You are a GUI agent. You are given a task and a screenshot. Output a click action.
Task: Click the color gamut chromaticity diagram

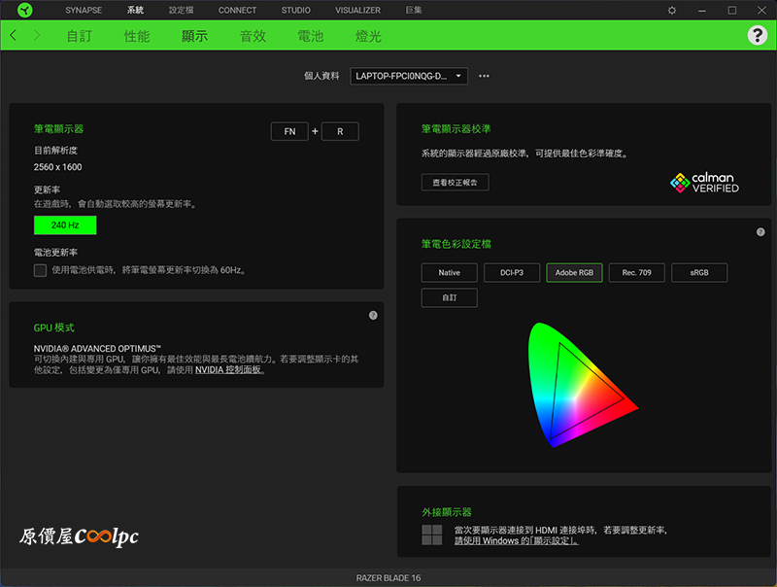(582, 384)
